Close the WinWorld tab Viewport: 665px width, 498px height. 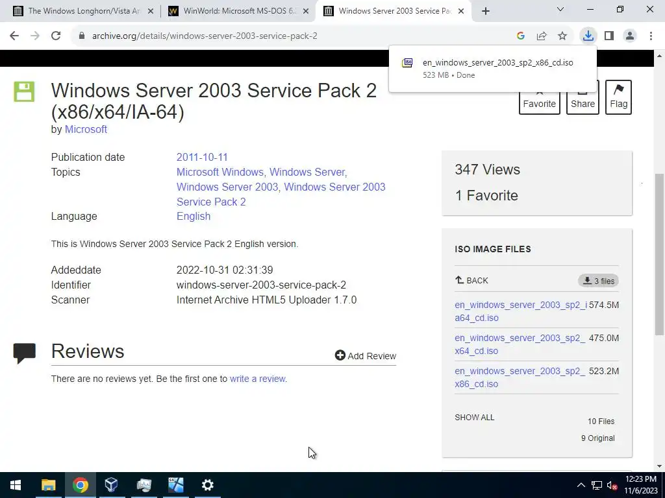[x=306, y=11]
